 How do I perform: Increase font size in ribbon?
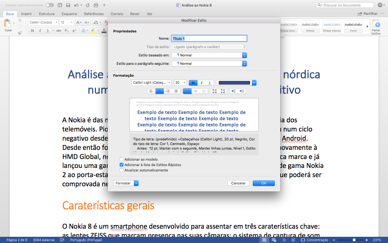click(x=79, y=22)
